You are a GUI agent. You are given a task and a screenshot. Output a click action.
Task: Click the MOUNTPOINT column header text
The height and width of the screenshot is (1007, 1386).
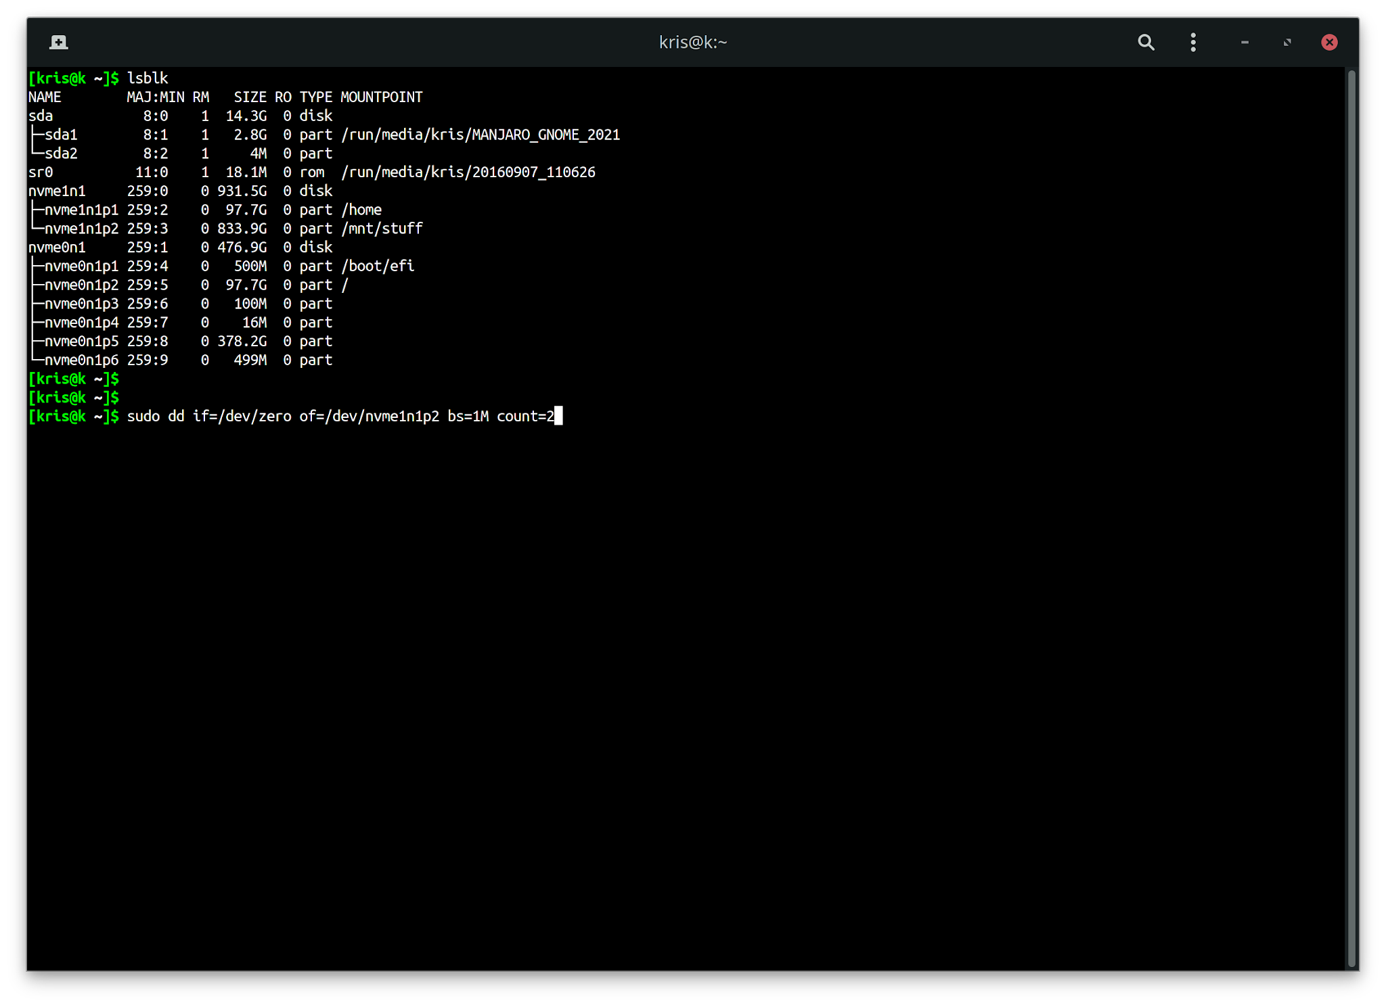(x=382, y=97)
